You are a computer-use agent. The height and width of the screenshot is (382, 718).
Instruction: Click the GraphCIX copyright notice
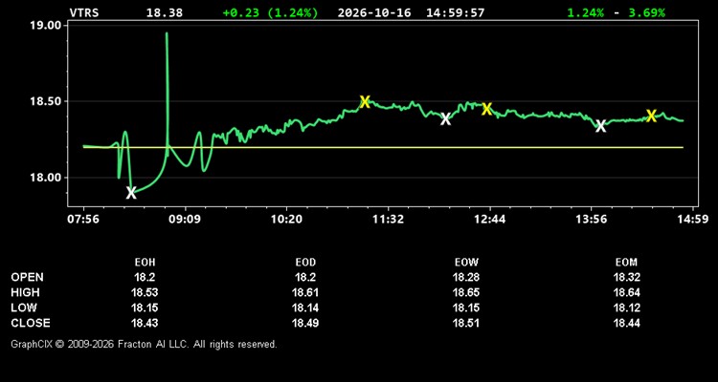click(144, 344)
